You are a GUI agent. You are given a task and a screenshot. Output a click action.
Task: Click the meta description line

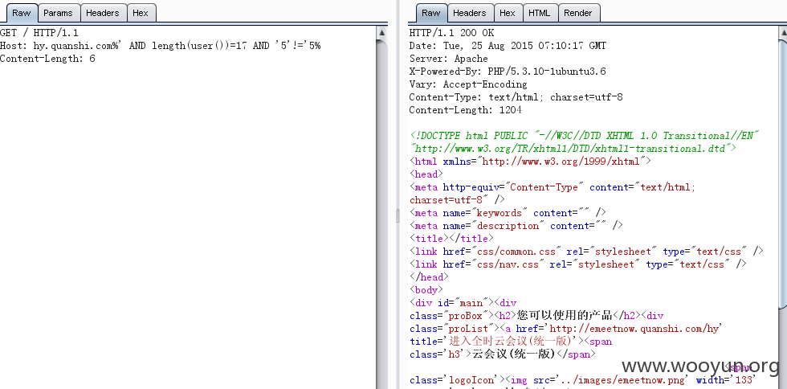point(516,226)
